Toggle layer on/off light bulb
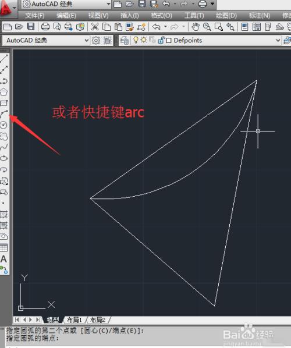 136,40
